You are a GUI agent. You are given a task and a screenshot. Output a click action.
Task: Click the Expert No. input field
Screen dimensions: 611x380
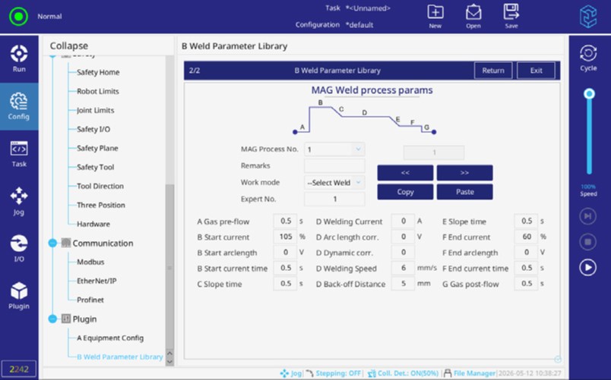[334, 199]
